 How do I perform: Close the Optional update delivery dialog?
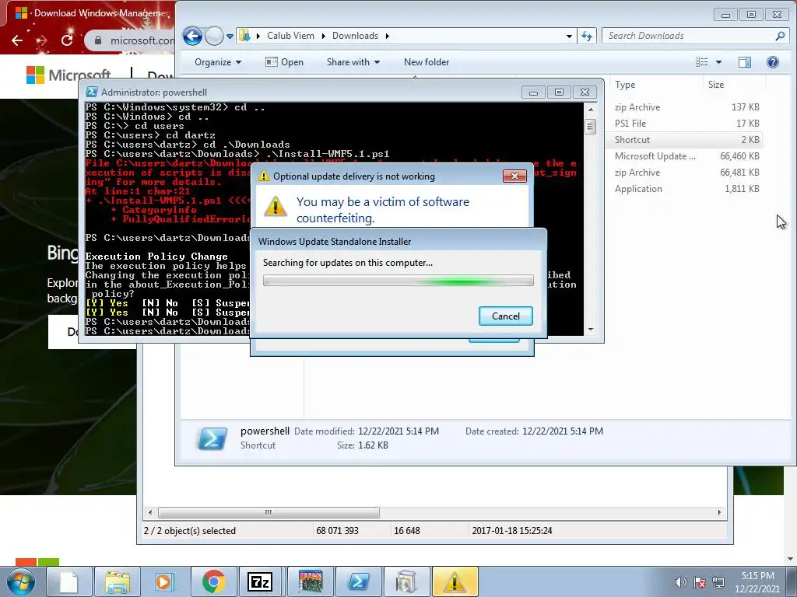(514, 176)
